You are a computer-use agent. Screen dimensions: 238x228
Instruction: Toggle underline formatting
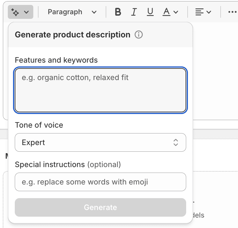click(x=150, y=12)
